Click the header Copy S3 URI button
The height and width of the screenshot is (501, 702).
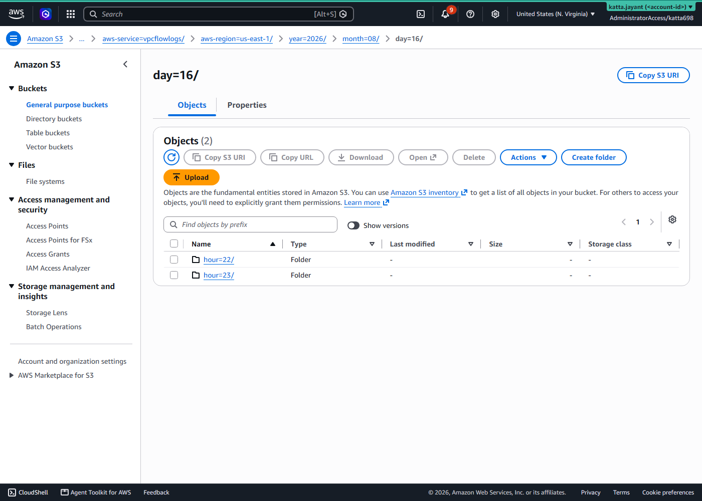click(653, 75)
